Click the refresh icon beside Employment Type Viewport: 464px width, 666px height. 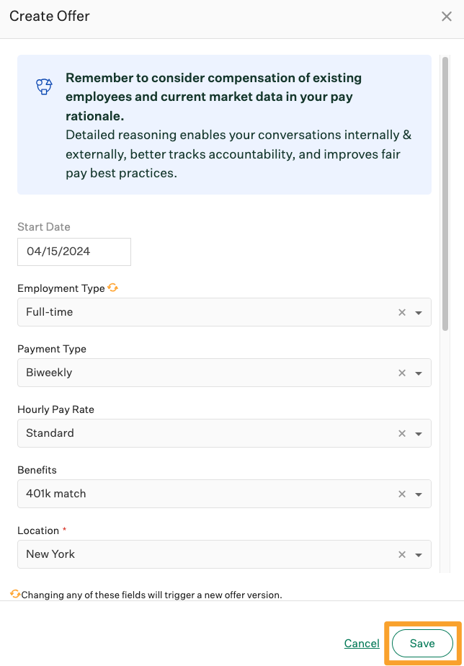(113, 288)
